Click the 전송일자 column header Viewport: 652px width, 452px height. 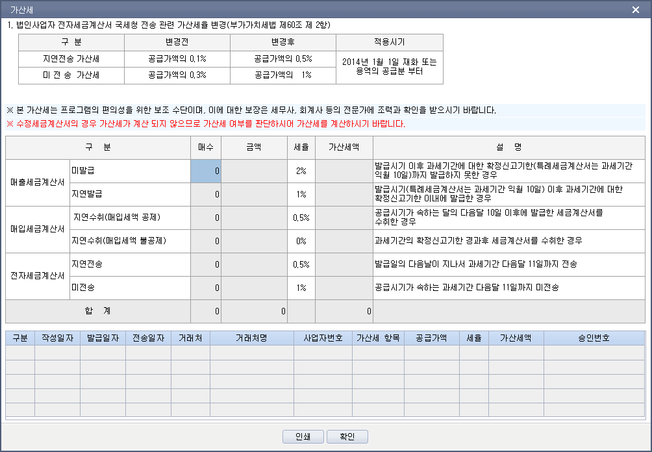coord(149,338)
